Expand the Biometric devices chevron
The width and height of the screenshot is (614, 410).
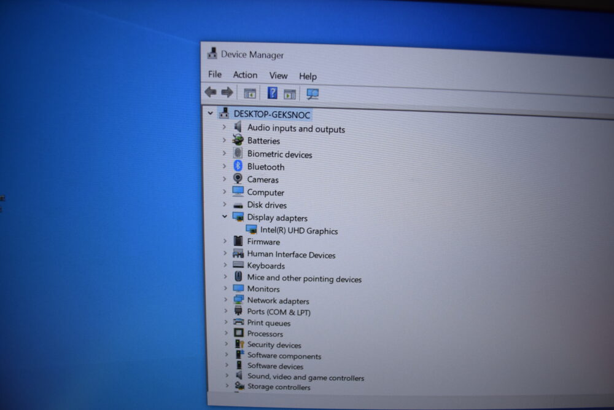(x=224, y=153)
